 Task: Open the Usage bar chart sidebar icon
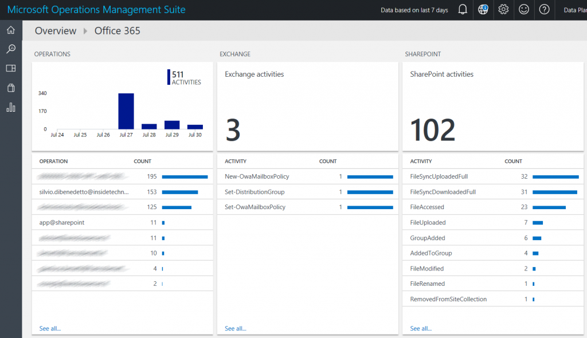11,108
